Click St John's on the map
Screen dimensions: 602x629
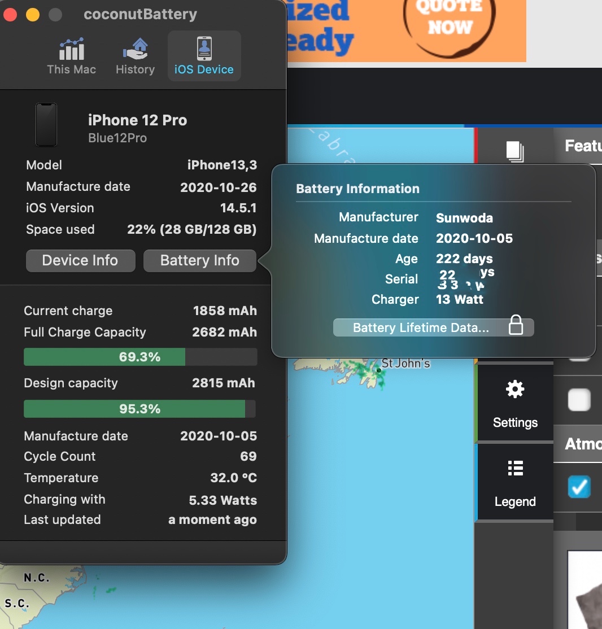[x=405, y=364]
